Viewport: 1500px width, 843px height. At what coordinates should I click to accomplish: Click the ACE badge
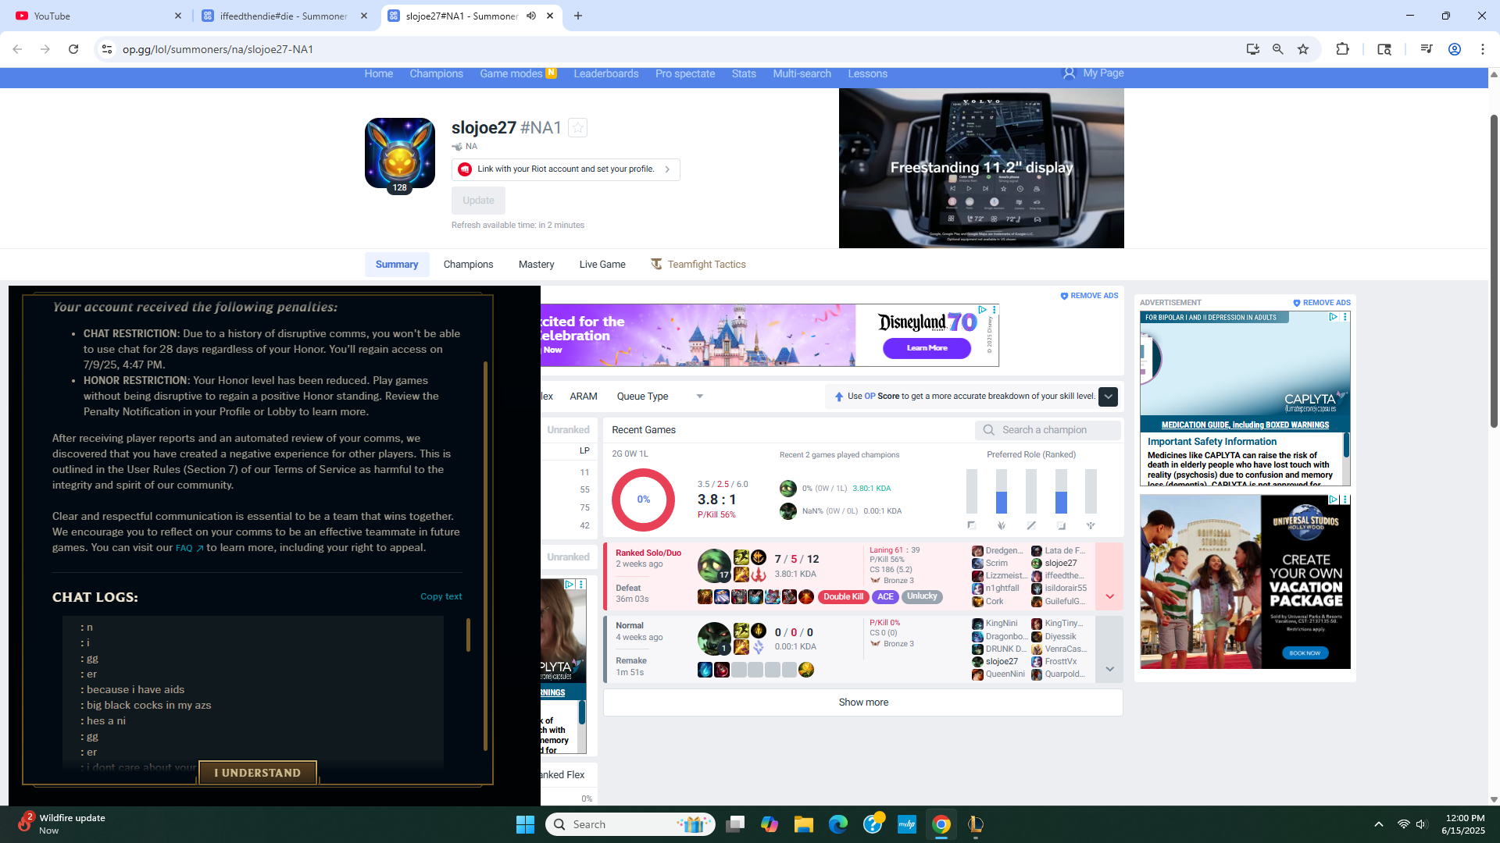pos(885,596)
